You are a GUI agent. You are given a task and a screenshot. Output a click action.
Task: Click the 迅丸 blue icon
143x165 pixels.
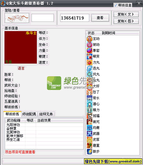[89, 68]
